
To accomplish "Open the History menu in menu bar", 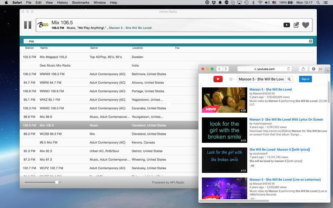I will pos(62,2).
